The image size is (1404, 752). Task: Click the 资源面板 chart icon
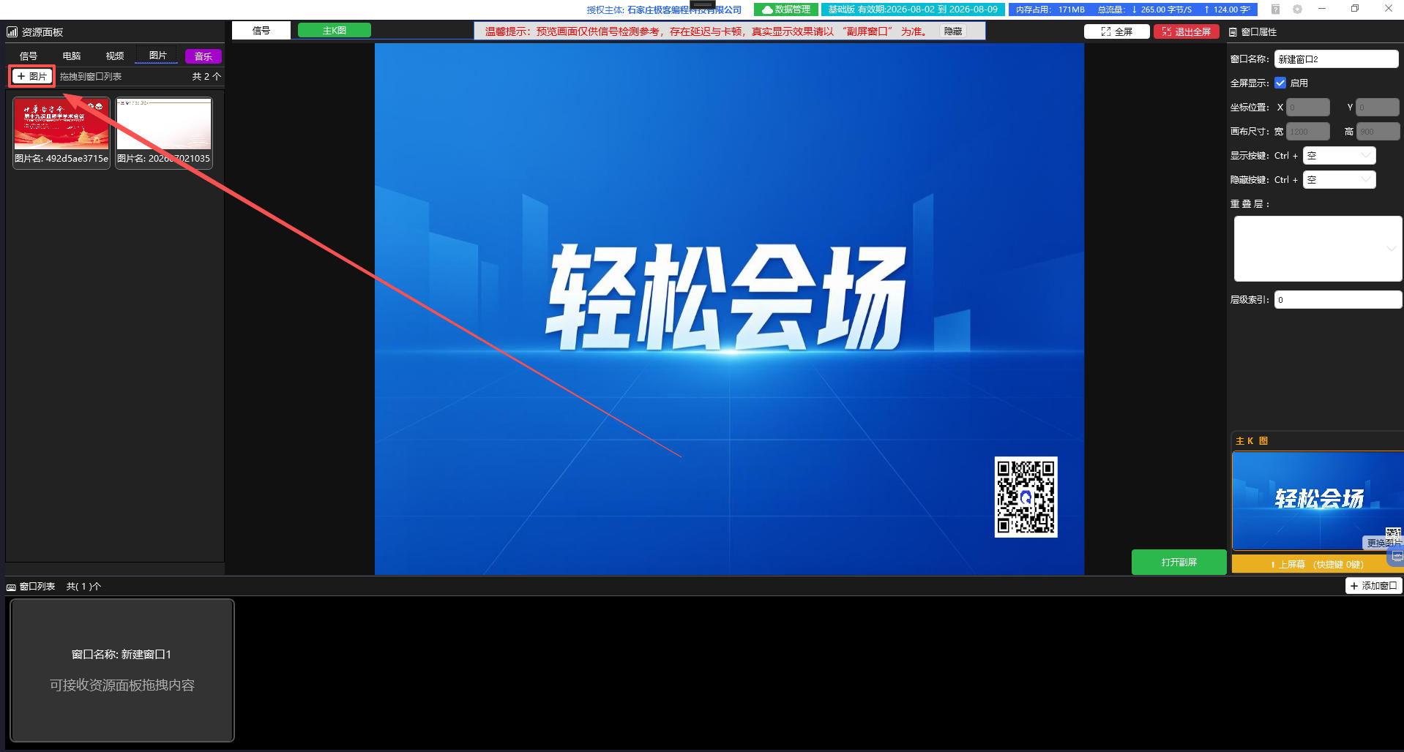pos(12,32)
